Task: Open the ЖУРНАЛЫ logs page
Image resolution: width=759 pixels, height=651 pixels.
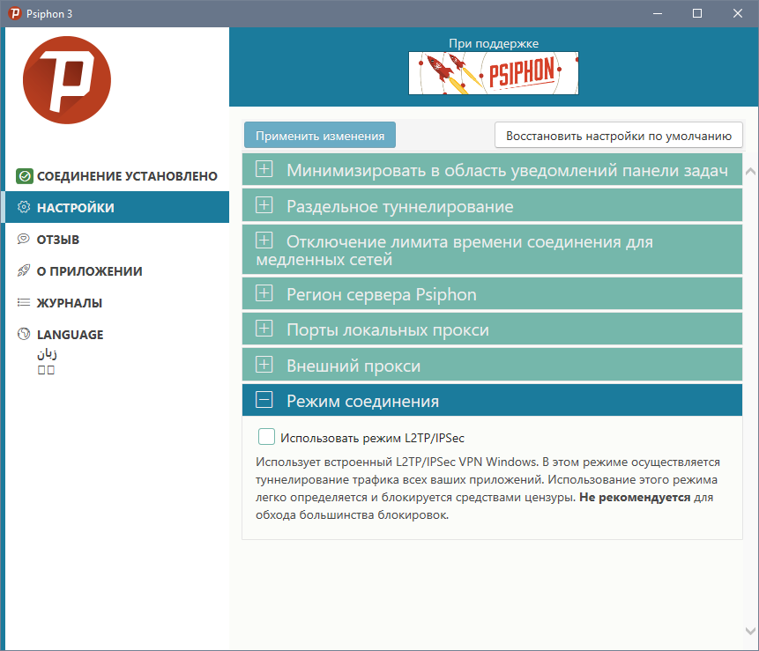Action: (x=116, y=303)
